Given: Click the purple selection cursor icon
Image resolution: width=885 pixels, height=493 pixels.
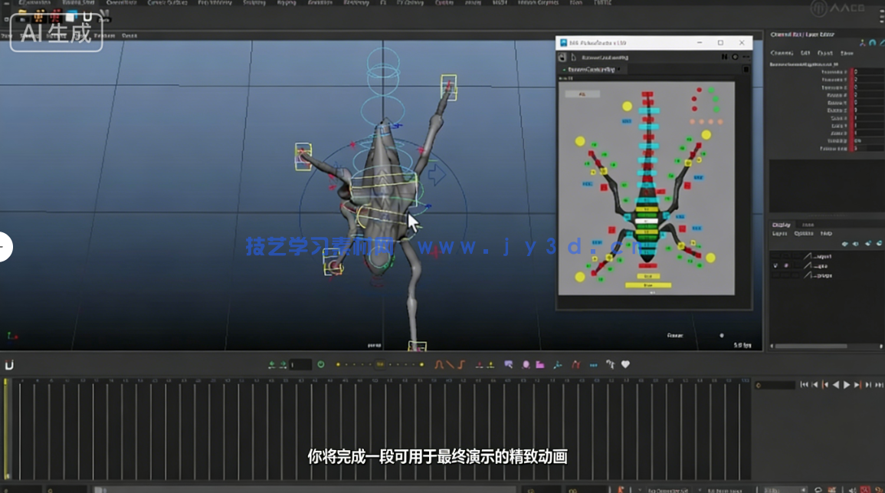Looking at the screenshot, I should [508, 365].
